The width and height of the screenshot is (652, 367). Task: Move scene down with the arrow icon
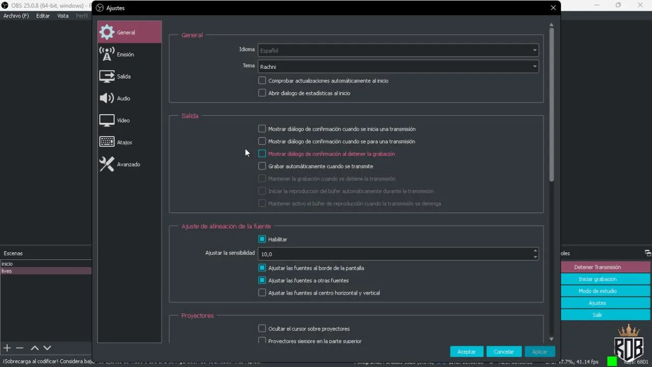[x=47, y=348]
